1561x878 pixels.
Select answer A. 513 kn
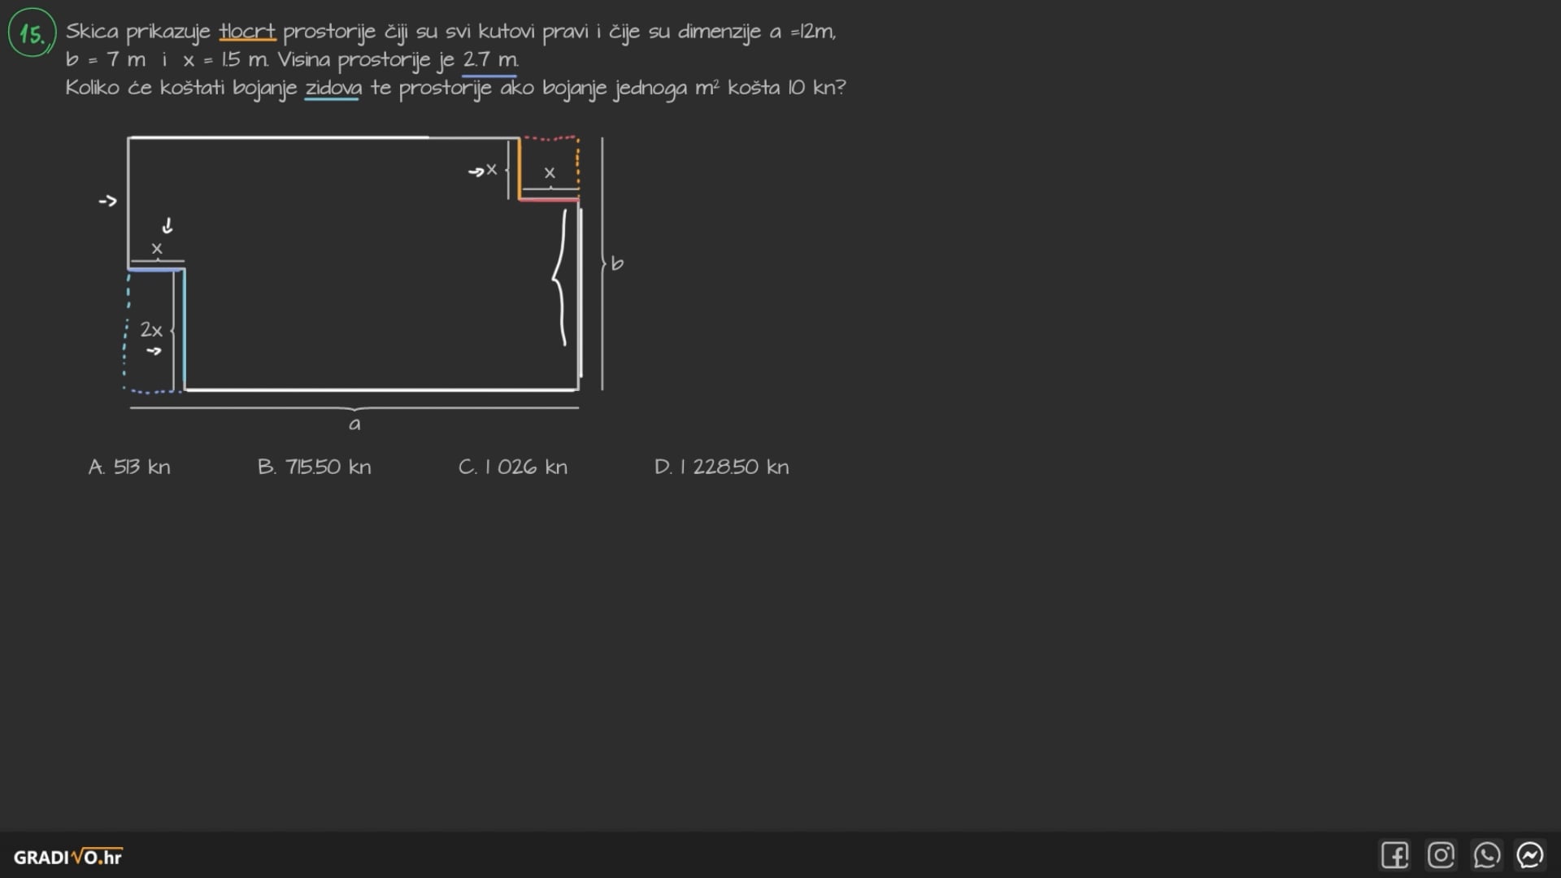[x=129, y=467]
